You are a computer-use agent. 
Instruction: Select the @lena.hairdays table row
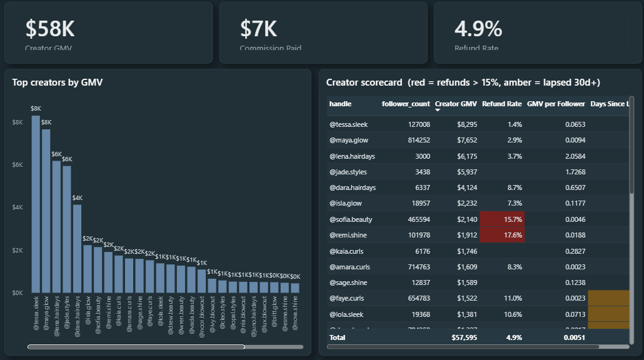click(478, 156)
